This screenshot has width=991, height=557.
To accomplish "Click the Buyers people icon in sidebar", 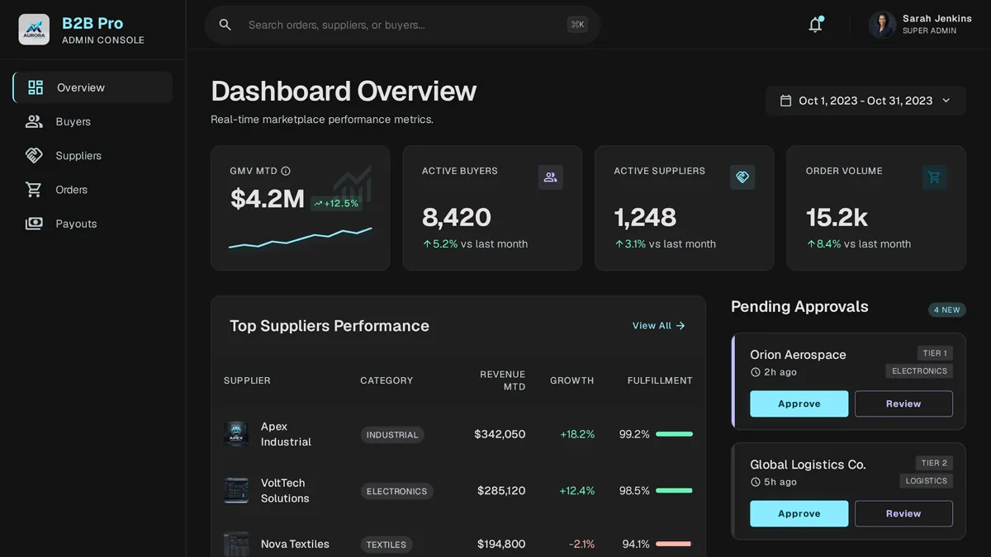I will point(34,121).
